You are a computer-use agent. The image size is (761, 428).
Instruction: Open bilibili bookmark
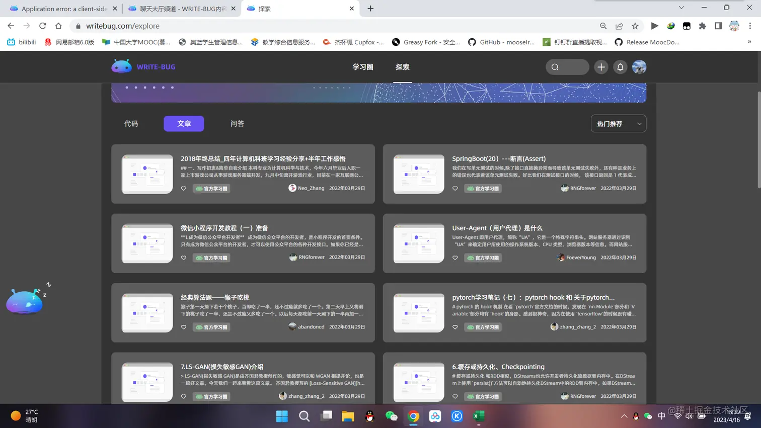(22, 42)
